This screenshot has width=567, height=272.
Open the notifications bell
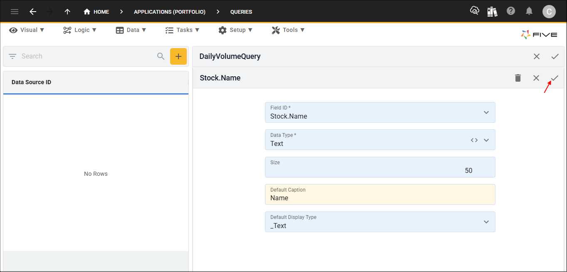coord(529,11)
